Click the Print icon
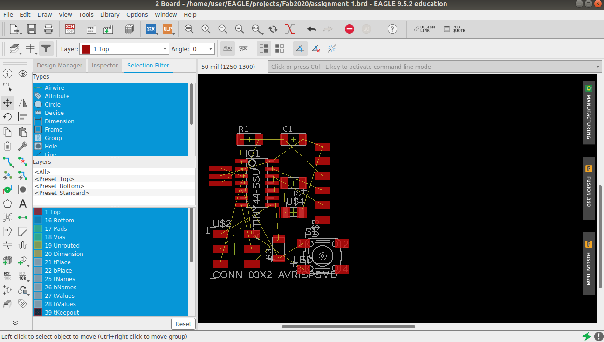604x342 pixels. (x=48, y=29)
